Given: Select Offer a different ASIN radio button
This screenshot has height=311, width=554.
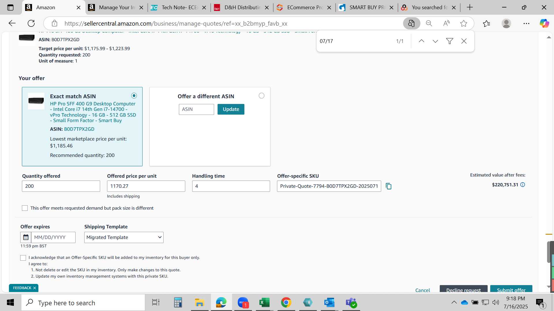Looking at the screenshot, I should pos(261,96).
